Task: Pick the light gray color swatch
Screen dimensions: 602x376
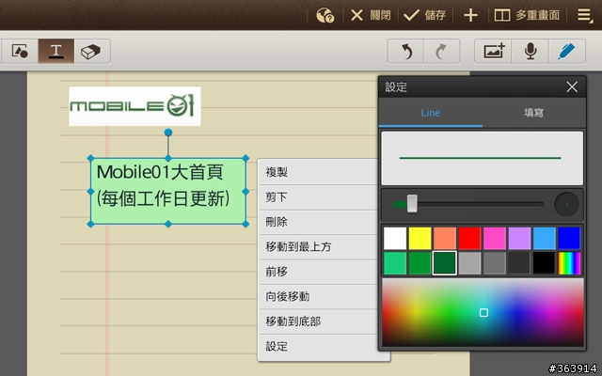Action: (469, 263)
